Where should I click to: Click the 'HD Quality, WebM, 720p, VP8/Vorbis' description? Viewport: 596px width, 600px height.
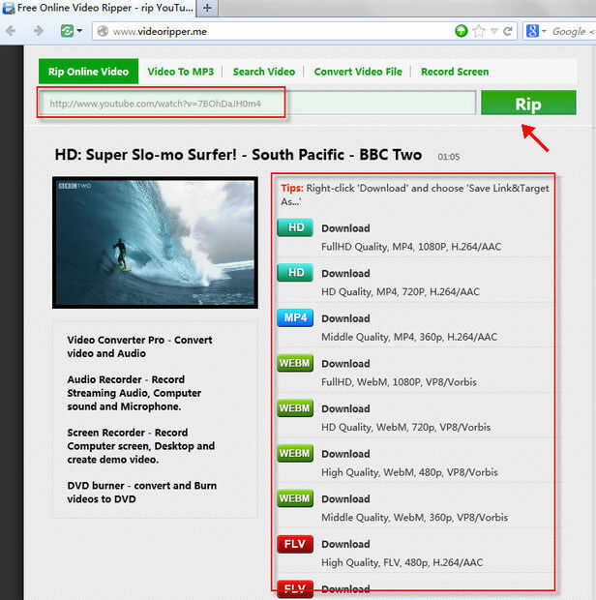click(x=405, y=428)
